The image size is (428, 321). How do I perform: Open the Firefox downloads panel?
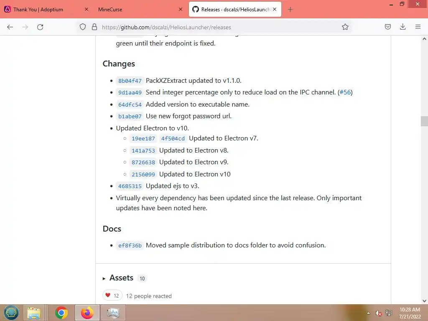click(403, 27)
